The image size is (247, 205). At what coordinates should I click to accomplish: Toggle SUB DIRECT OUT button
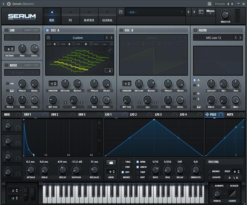(31, 30)
